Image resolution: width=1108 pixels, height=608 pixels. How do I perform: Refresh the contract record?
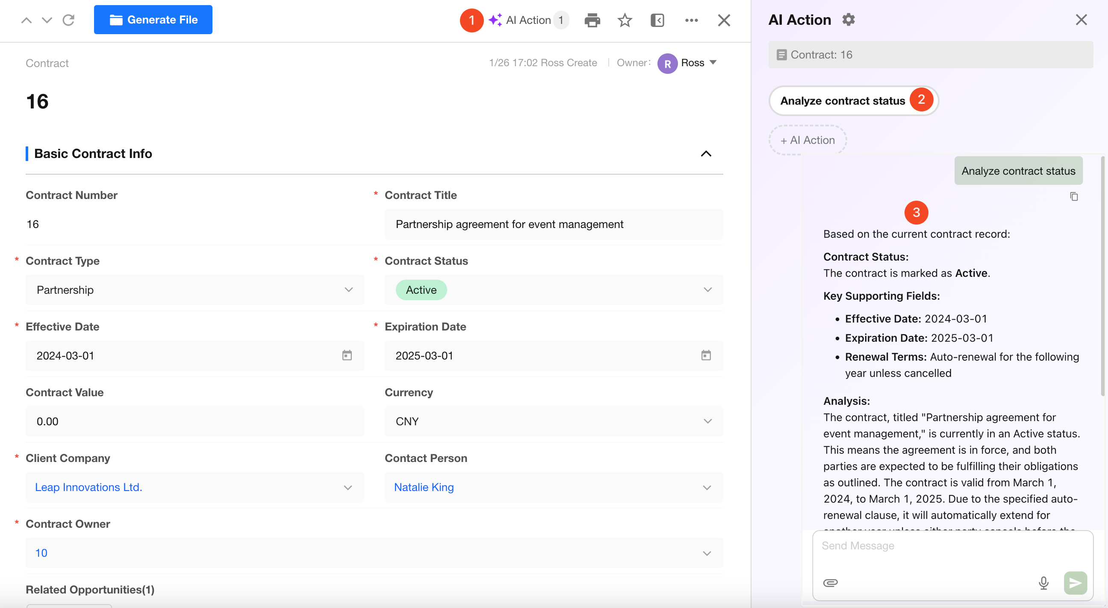point(68,20)
